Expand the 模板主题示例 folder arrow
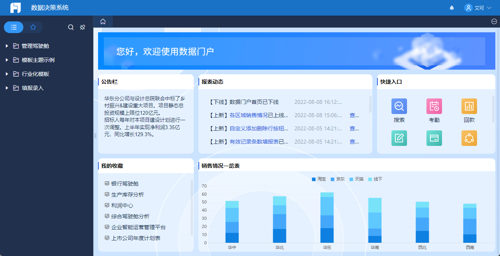This screenshot has width=500, height=256. pos(7,60)
